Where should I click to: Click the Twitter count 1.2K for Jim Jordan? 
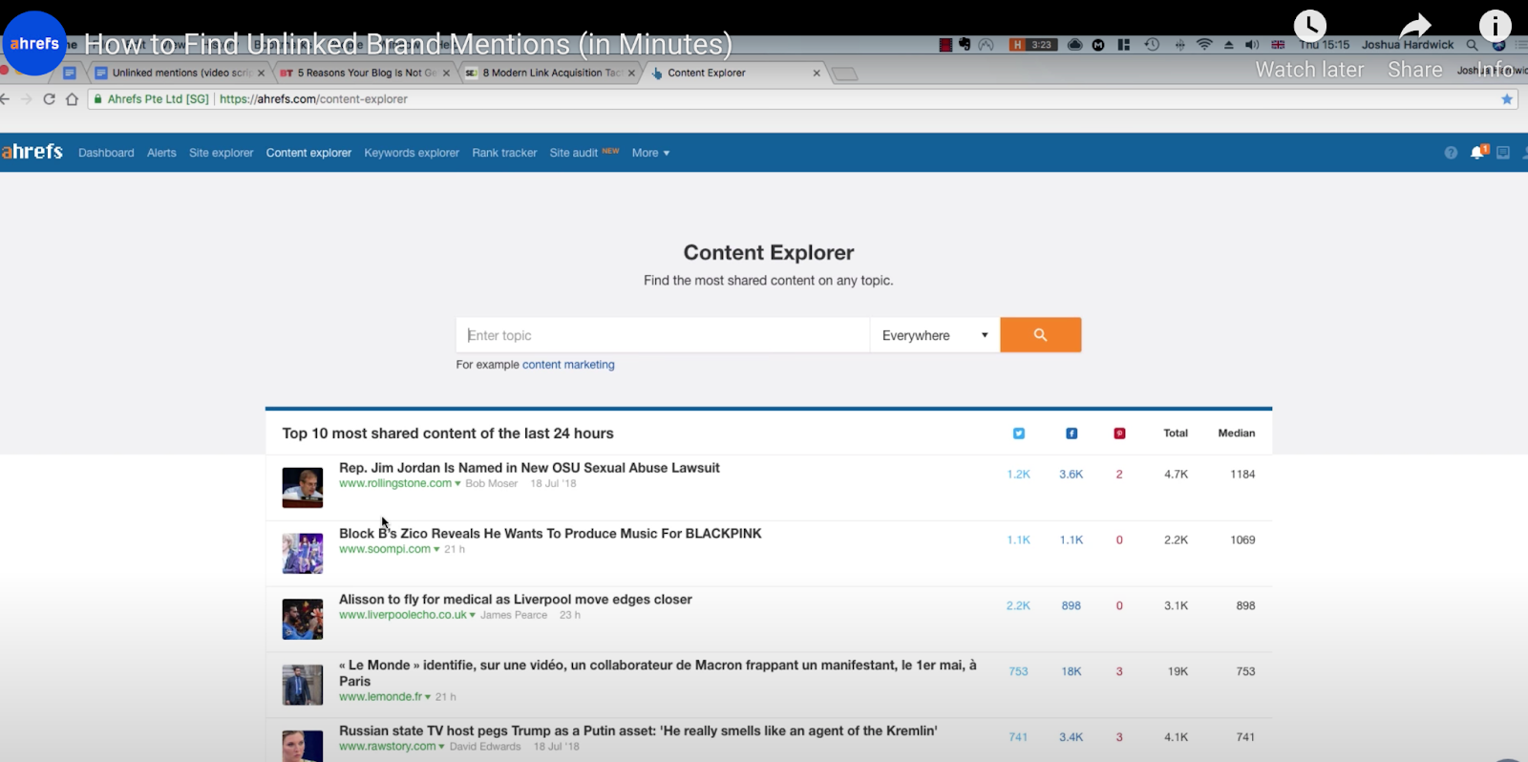(1018, 475)
